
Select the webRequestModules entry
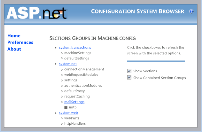81,75
